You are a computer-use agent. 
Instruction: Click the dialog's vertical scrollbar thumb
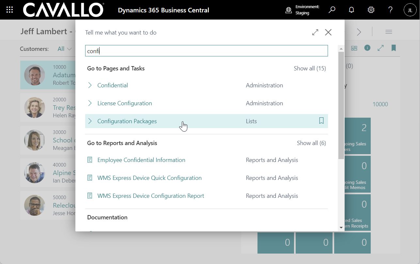click(341, 104)
